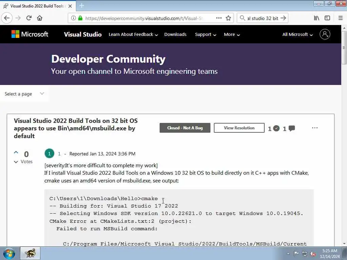Click 'Reported Jan 13, 2024 3:36 PM' text
347x260 pixels.
click(x=102, y=154)
